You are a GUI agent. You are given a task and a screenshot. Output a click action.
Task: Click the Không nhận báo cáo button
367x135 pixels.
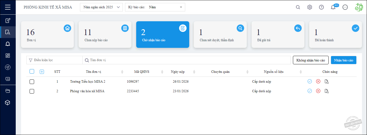311,60
